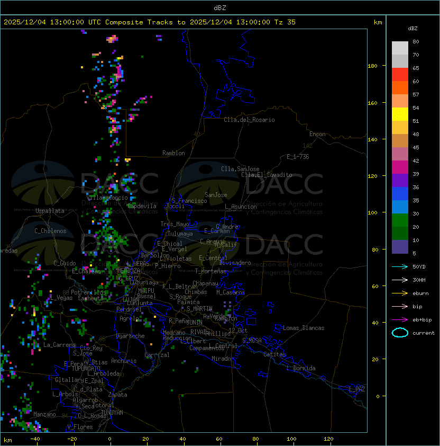Click the cyan 50YD arrow in legend

tap(400, 266)
